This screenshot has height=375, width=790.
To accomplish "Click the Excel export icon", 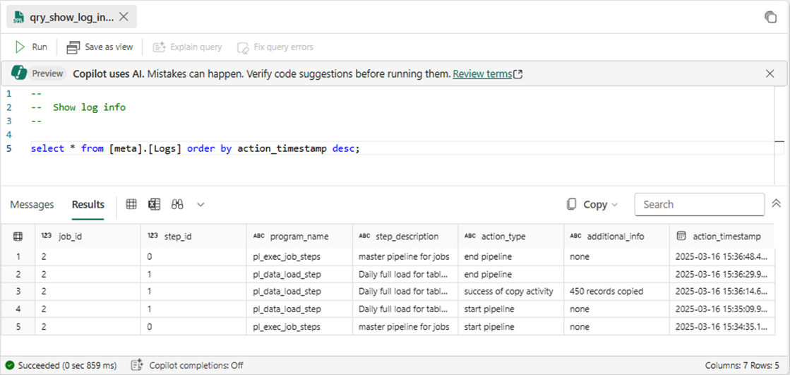I will pos(154,204).
